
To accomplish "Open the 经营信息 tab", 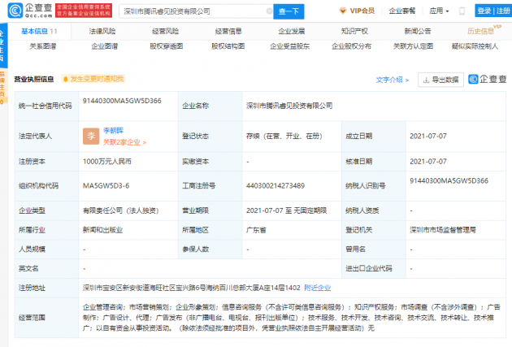I will click(228, 32).
